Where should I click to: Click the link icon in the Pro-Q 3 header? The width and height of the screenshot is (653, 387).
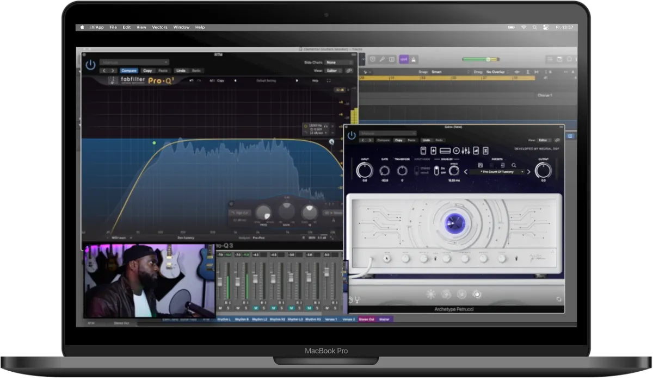(x=349, y=71)
